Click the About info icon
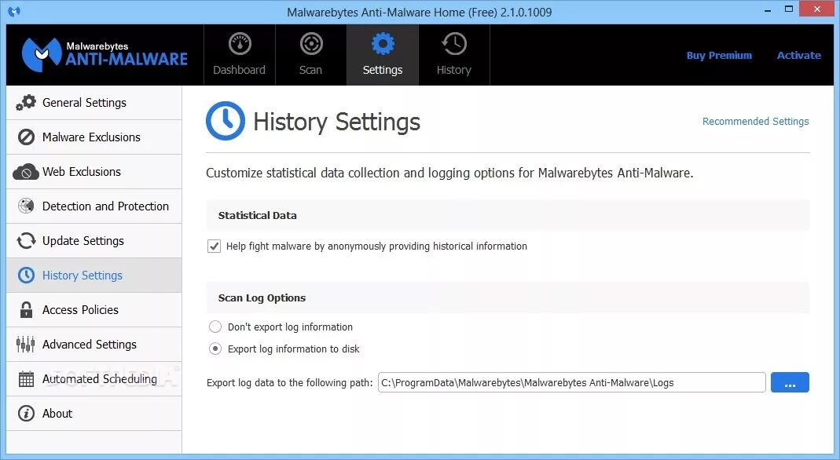The height and width of the screenshot is (460, 840). coord(26,413)
